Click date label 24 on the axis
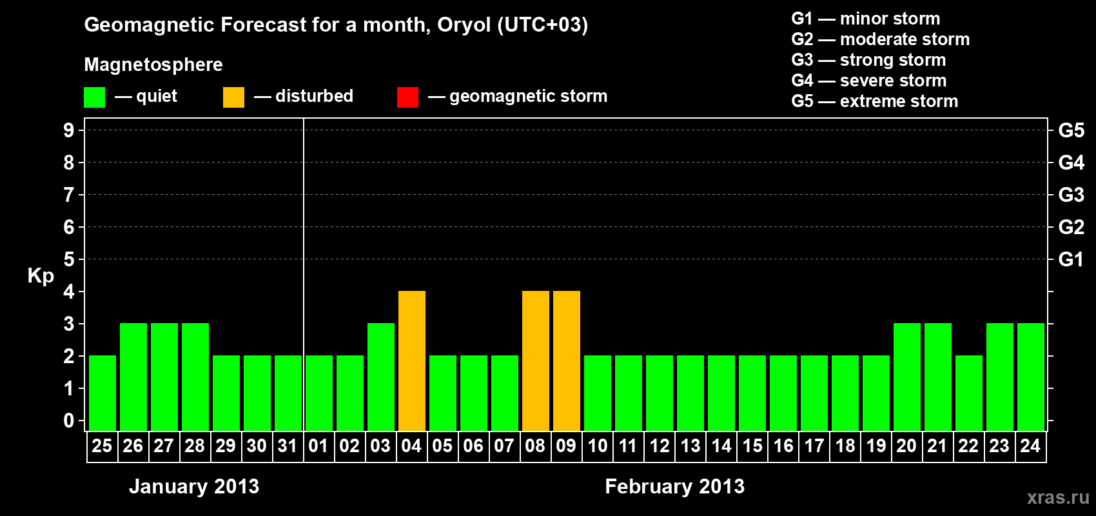This screenshot has width=1096, height=516. click(1030, 446)
